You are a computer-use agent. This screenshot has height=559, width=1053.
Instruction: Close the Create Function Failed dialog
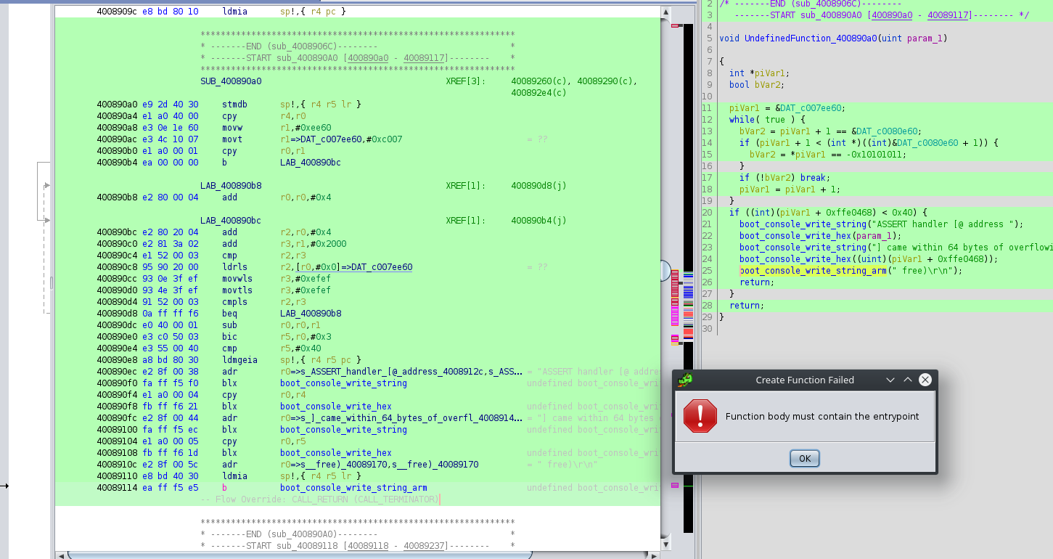click(x=925, y=380)
